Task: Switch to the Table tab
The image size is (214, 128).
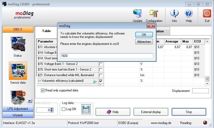Action: click(x=46, y=31)
